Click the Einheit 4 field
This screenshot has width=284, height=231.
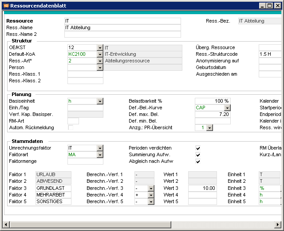tap(270, 195)
